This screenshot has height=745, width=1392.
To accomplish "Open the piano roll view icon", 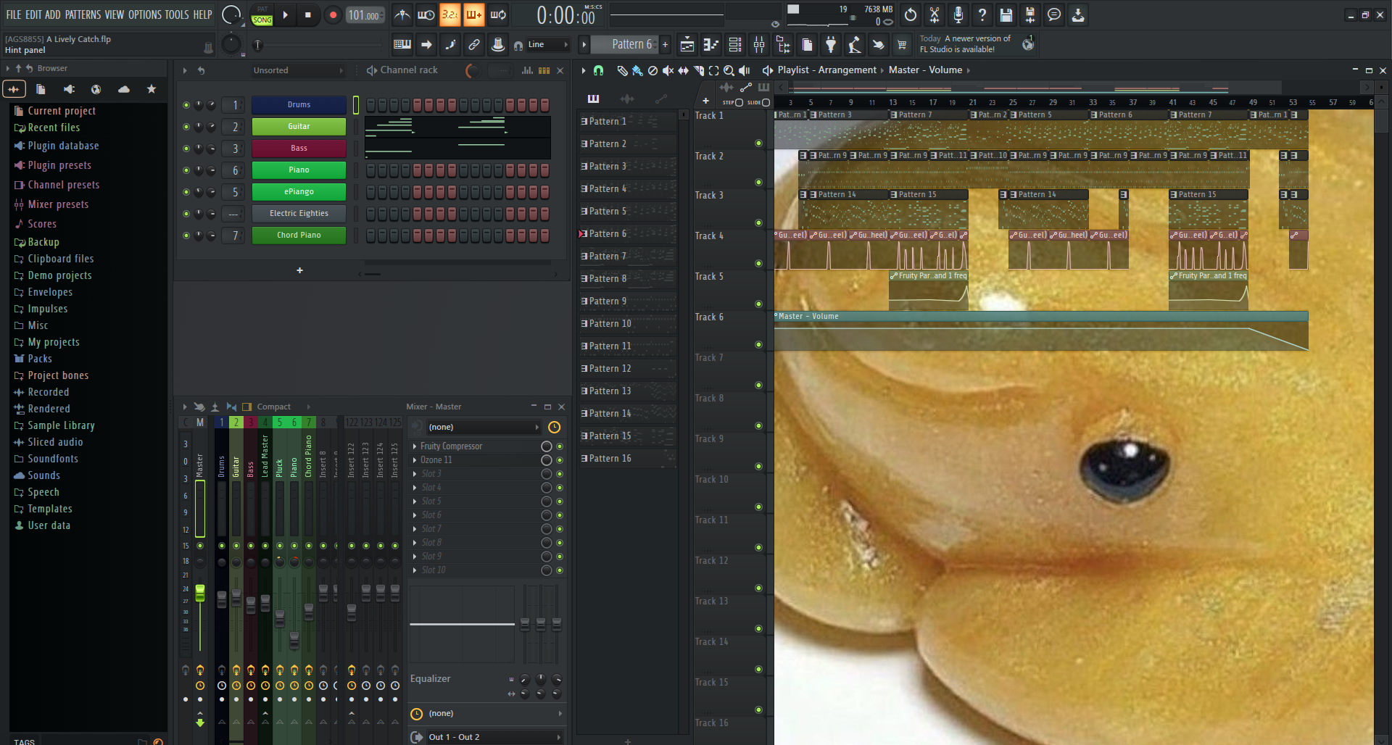I will tap(711, 45).
